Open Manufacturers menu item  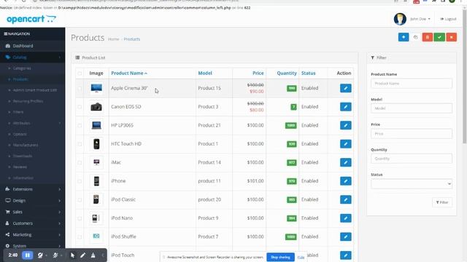(x=26, y=145)
